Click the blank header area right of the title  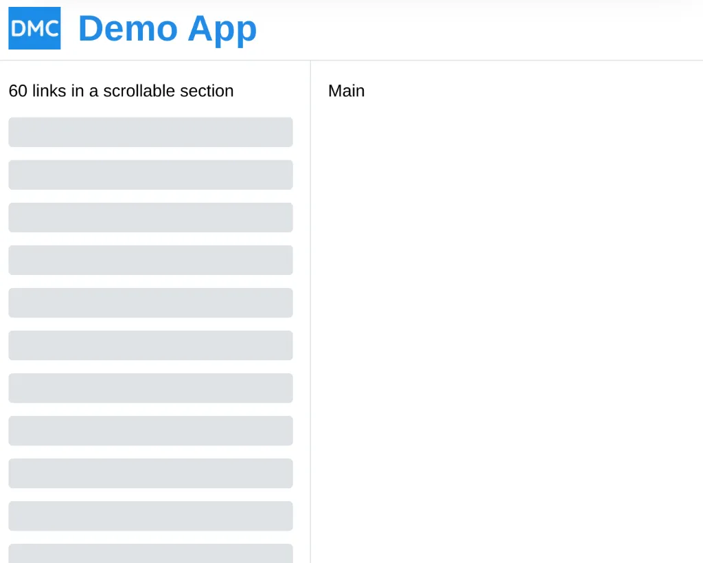[481, 29]
